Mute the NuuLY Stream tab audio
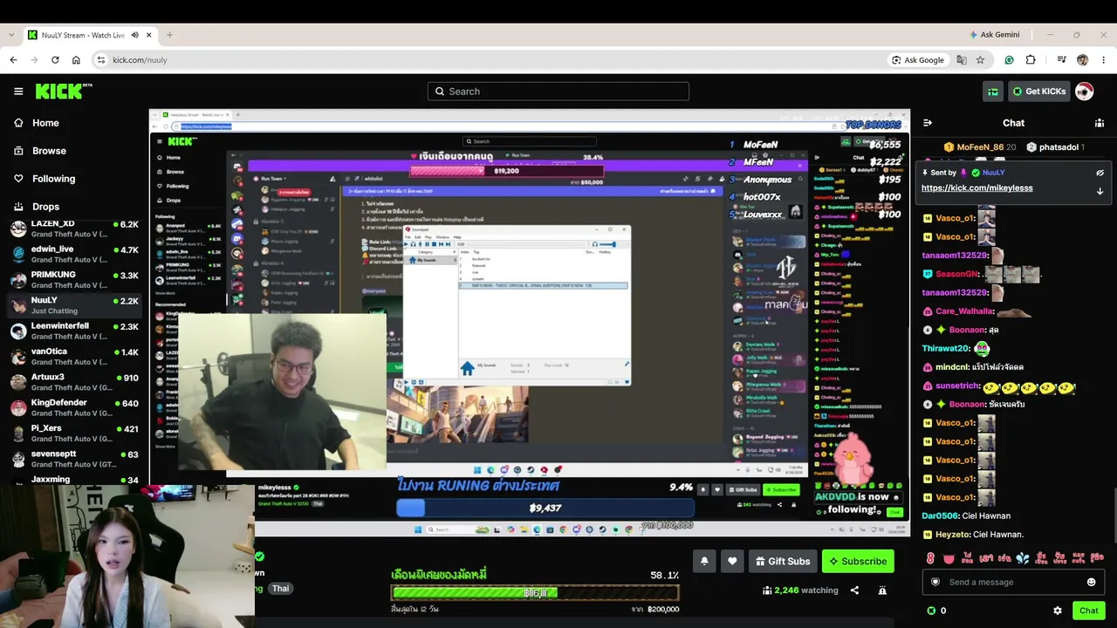This screenshot has height=628, width=1117. click(134, 35)
